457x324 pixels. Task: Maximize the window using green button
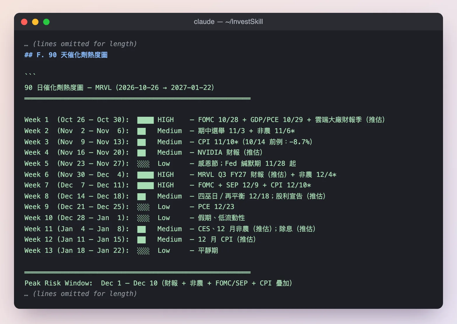pyautogui.click(x=46, y=22)
